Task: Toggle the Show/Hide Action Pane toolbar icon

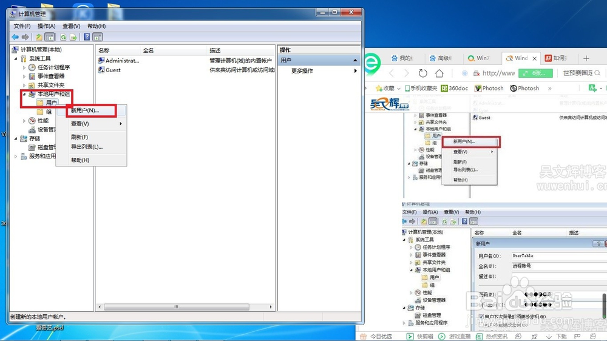Action: pyautogui.click(x=98, y=37)
